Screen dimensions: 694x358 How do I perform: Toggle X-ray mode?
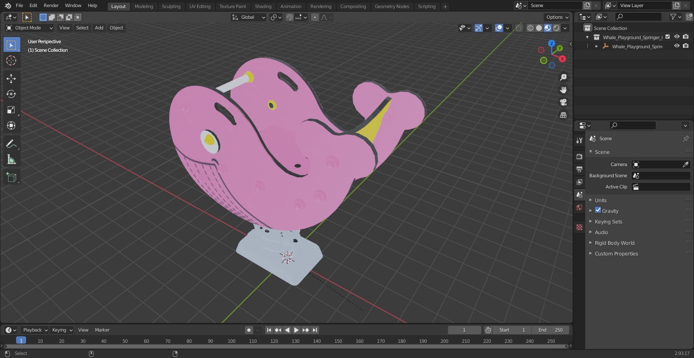click(x=519, y=28)
